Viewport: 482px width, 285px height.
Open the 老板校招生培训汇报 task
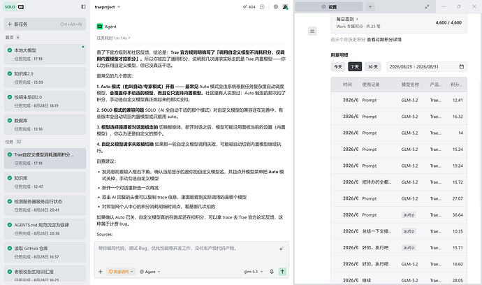(45, 275)
